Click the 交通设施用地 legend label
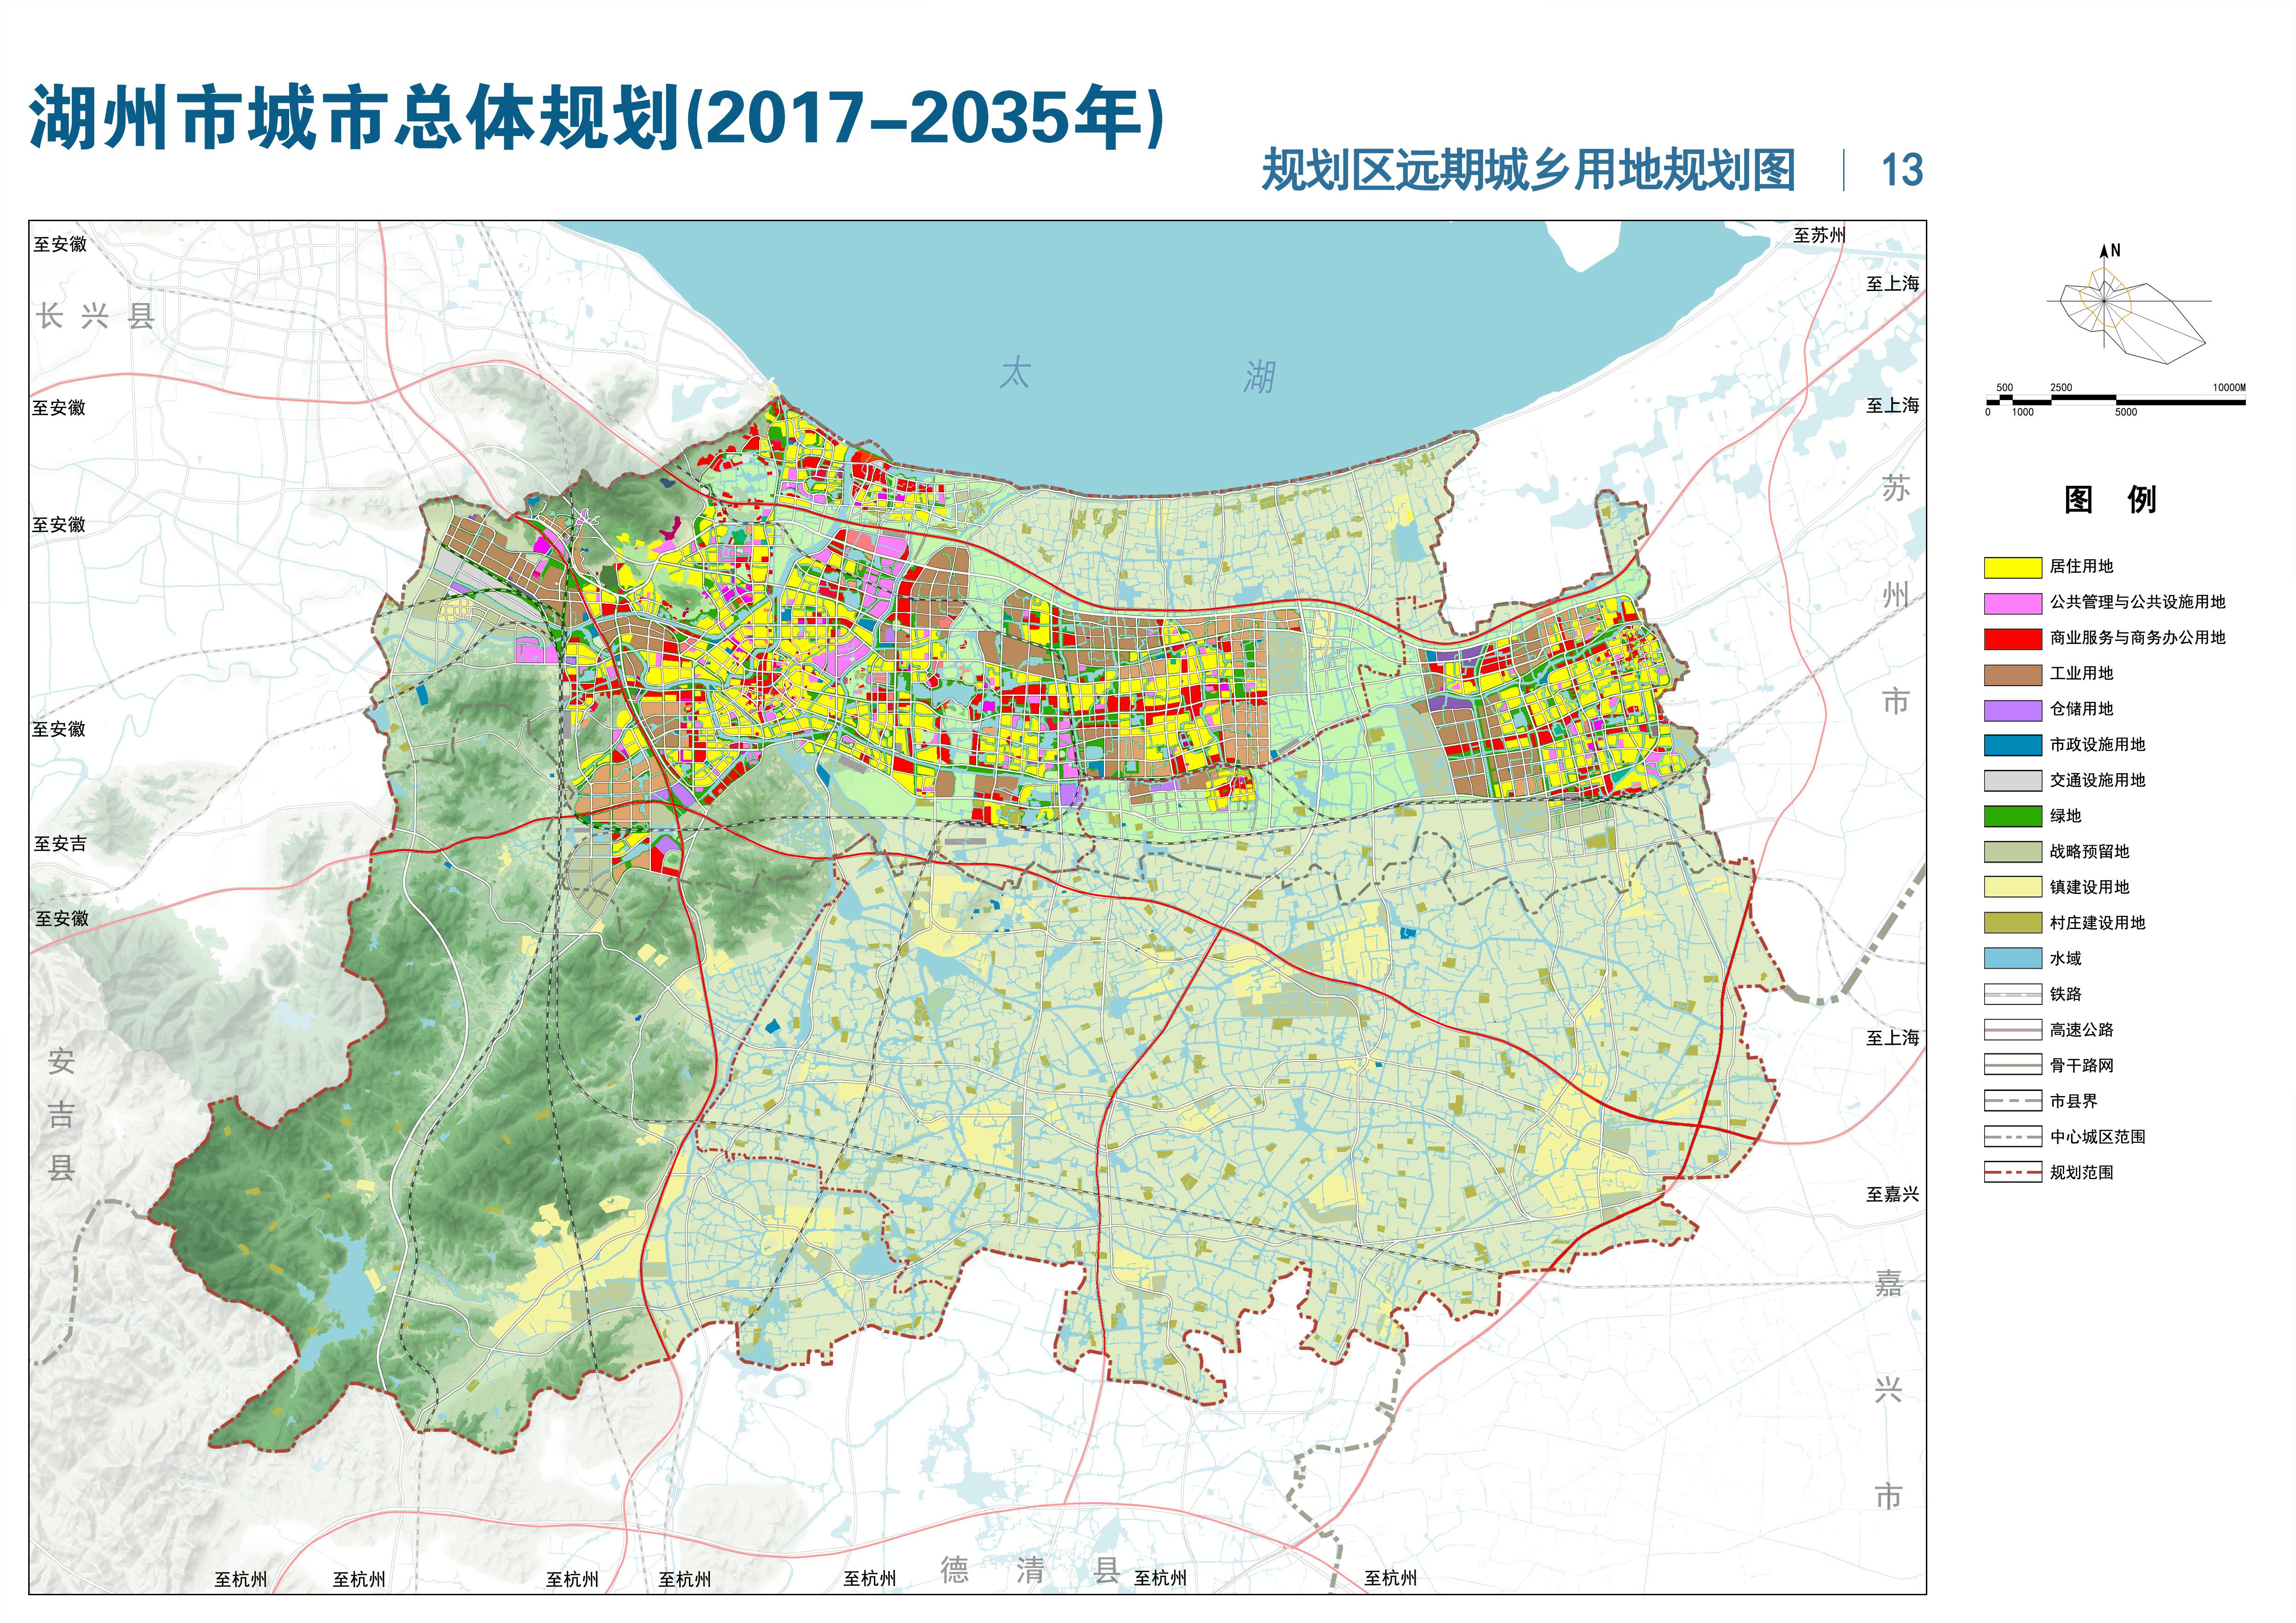The image size is (2296, 1623). (2097, 780)
